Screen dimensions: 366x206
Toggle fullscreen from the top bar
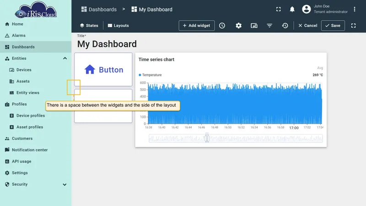tap(279, 9)
